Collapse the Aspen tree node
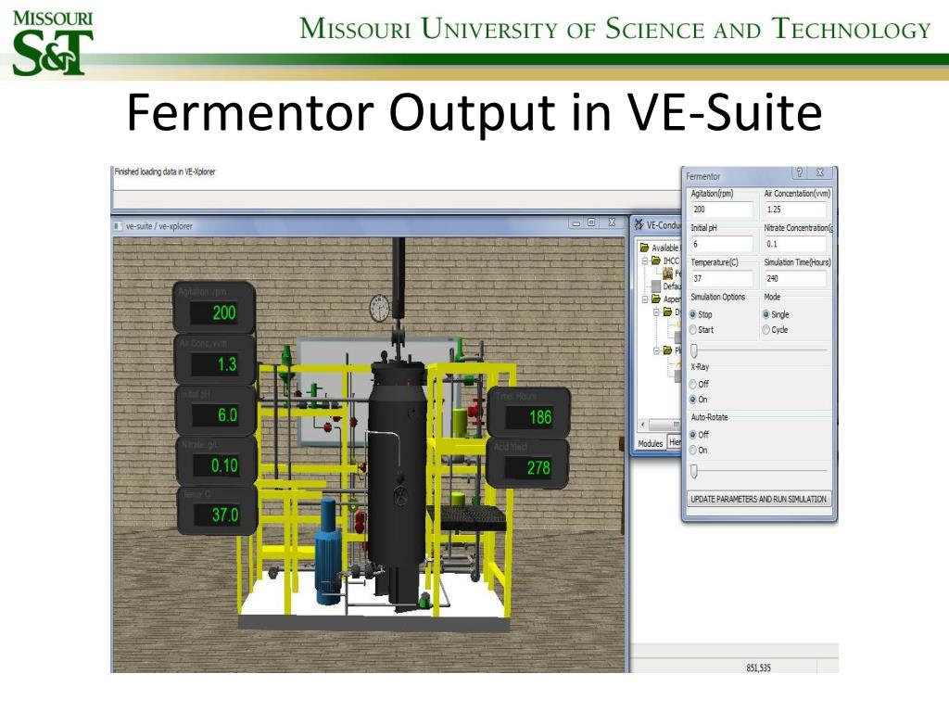949x712 pixels. pos(645,299)
